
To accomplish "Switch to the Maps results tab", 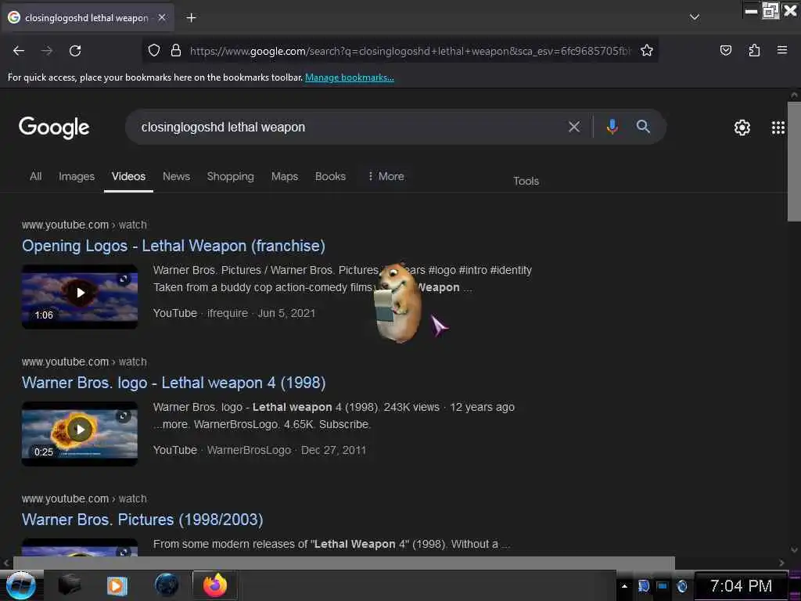I will [285, 176].
